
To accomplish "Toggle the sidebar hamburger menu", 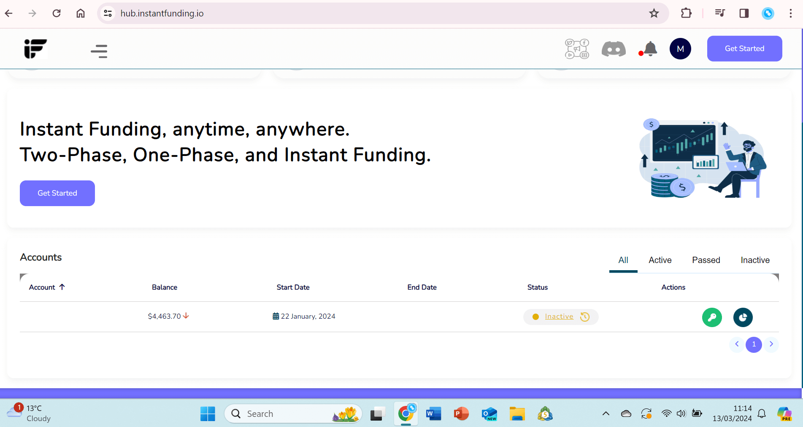I will pos(99,51).
